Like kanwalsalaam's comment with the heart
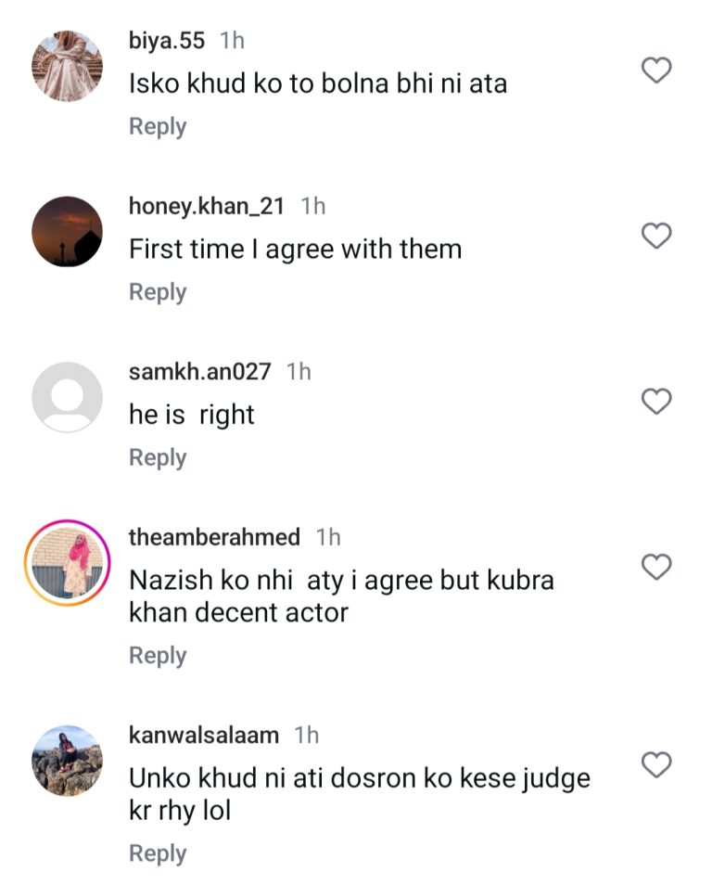Viewport: 712px width, 884px height. point(656,765)
